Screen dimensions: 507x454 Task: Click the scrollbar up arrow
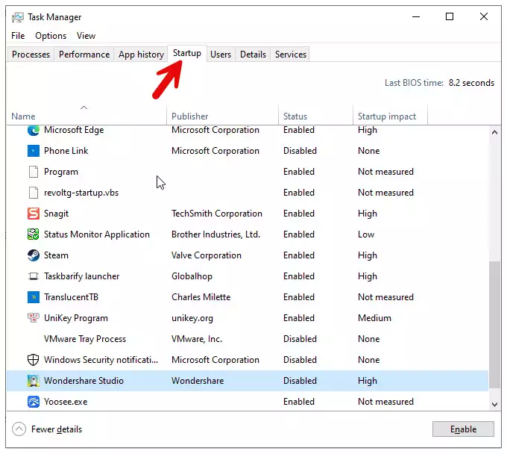(x=494, y=132)
